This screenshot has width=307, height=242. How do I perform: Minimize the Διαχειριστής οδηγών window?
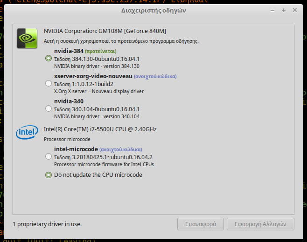pyautogui.click(x=272, y=11)
